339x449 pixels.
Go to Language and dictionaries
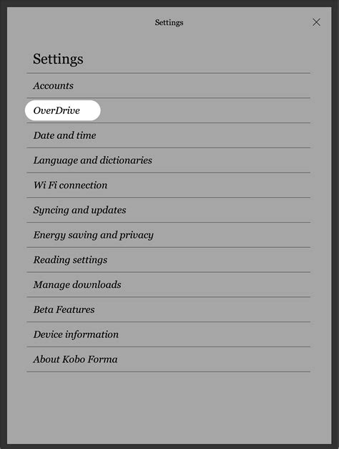pyautogui.click(x=169, y=160)
